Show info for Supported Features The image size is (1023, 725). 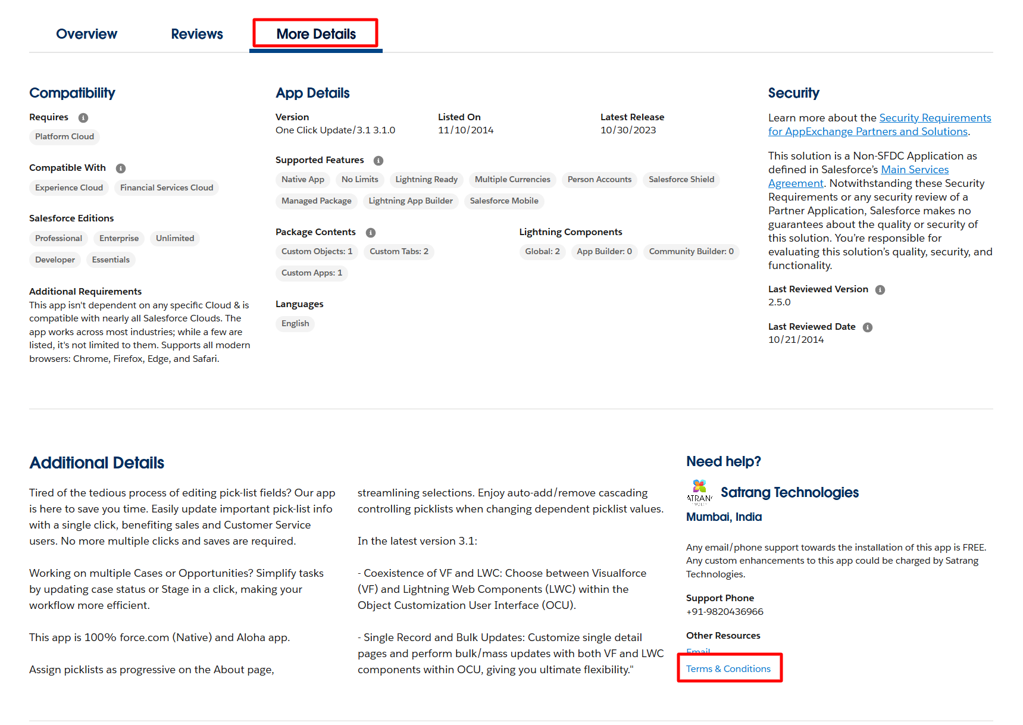(378, 161)
